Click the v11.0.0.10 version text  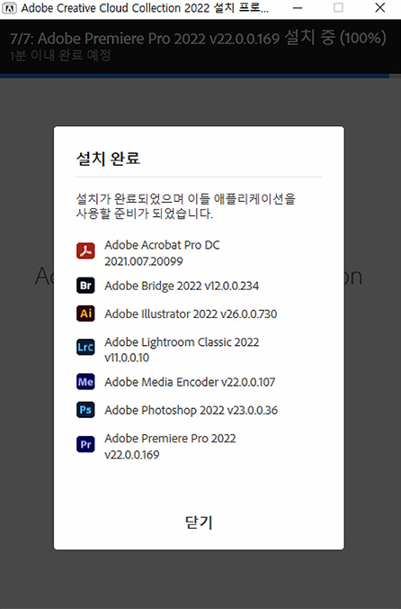click(x=127, y=358)
